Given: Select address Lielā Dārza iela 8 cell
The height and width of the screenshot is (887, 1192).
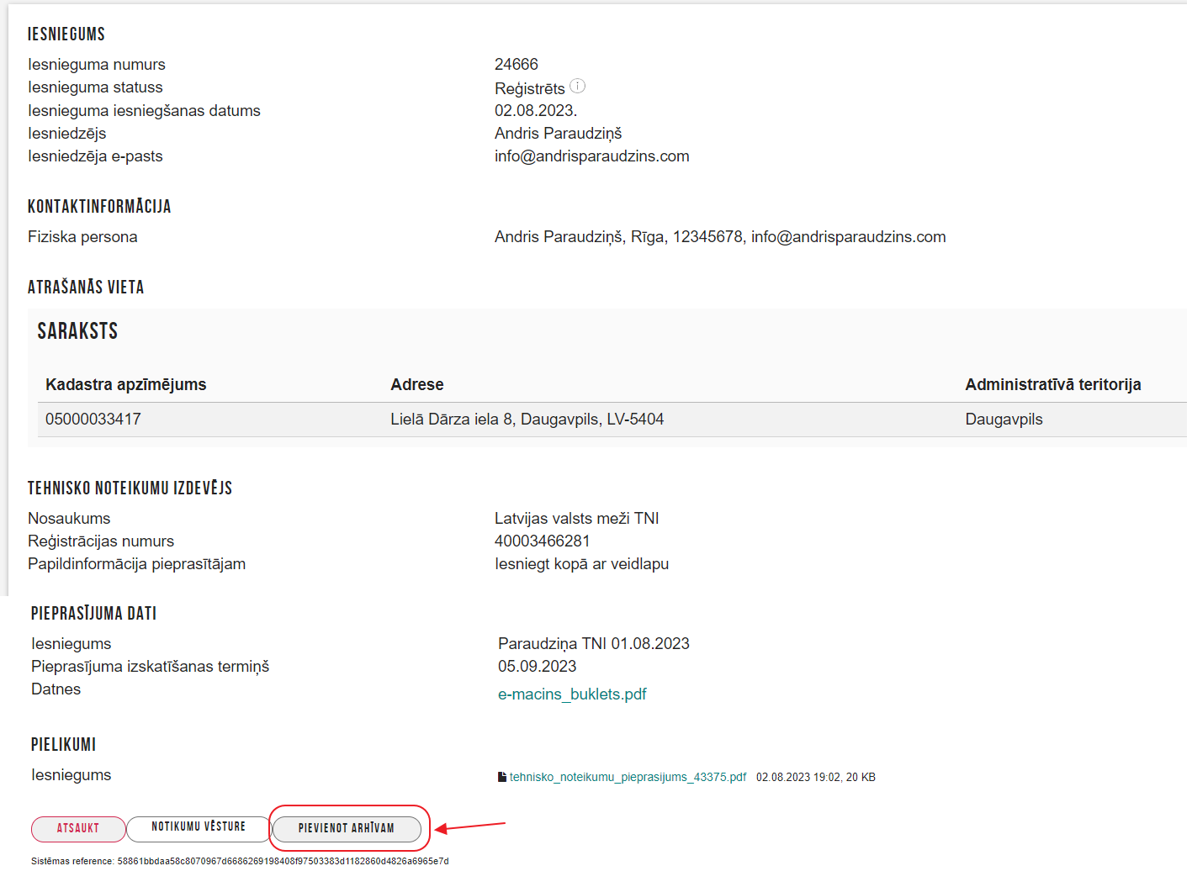Looking at the screenshot, I should 527,419.
